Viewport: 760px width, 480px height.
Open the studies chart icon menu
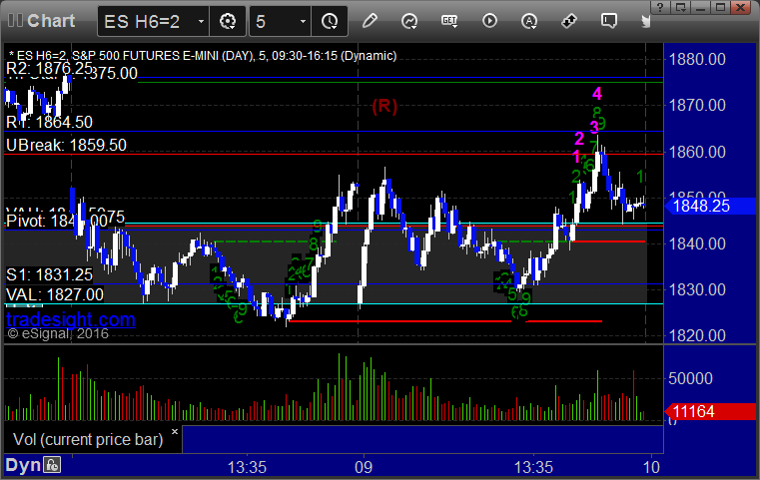tap(409, 21)
